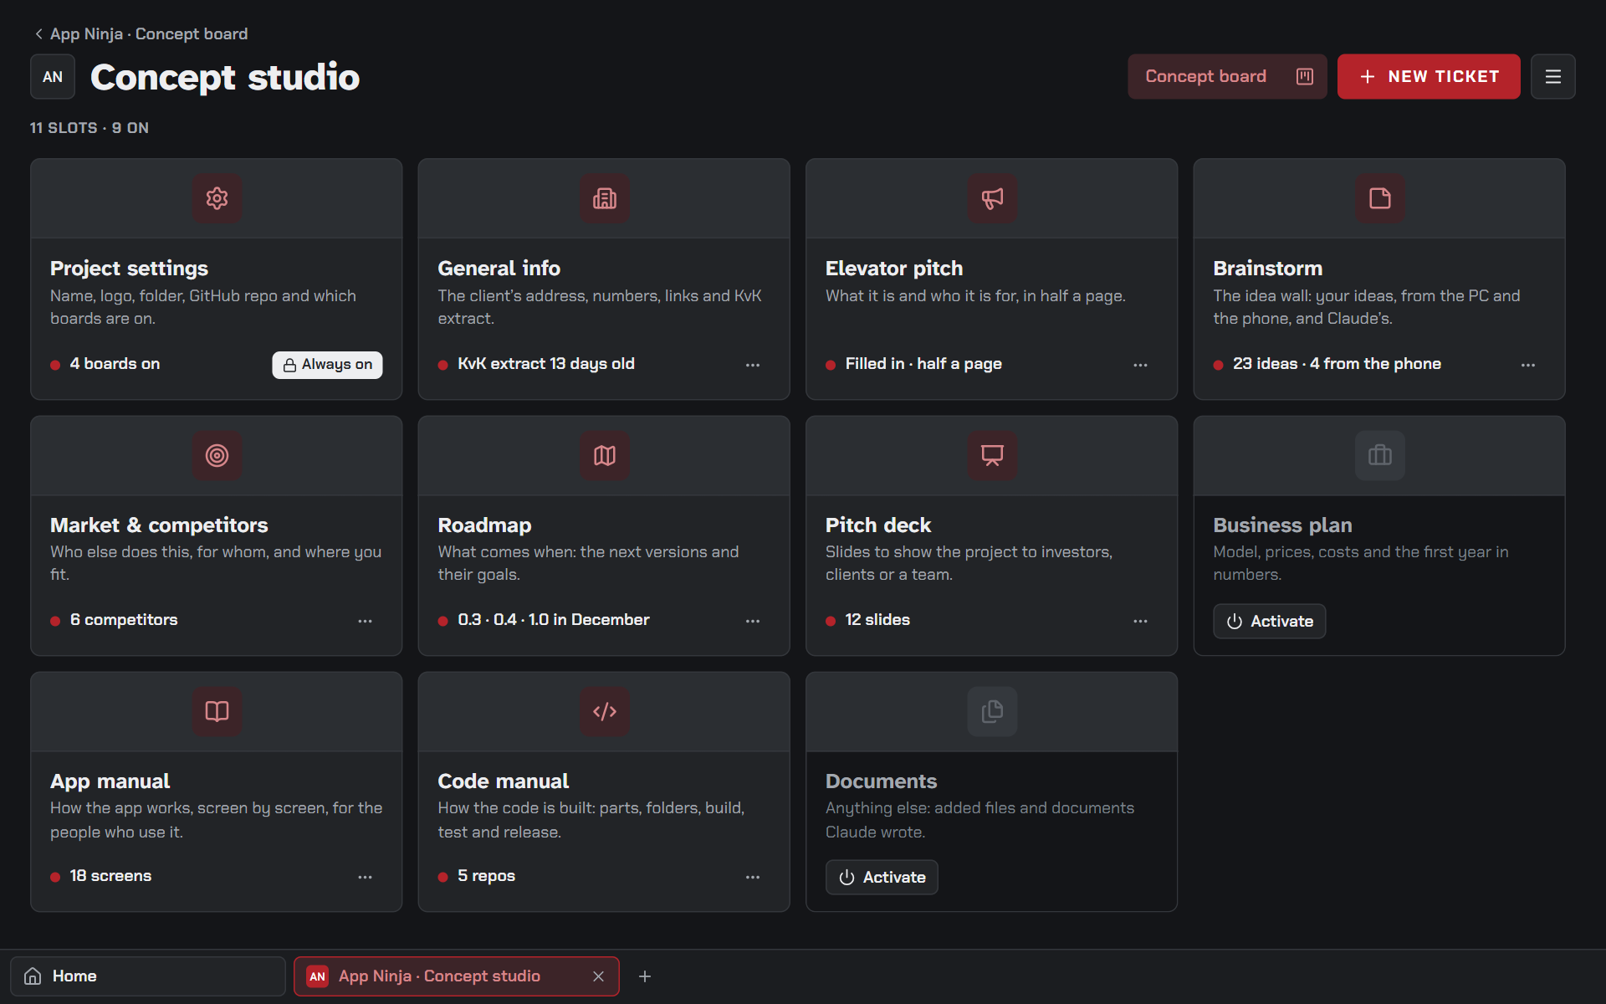This screenshot has width=1606, height=1004.
Task: Create a NEW TICKET
Action: tap(1429, 77)
